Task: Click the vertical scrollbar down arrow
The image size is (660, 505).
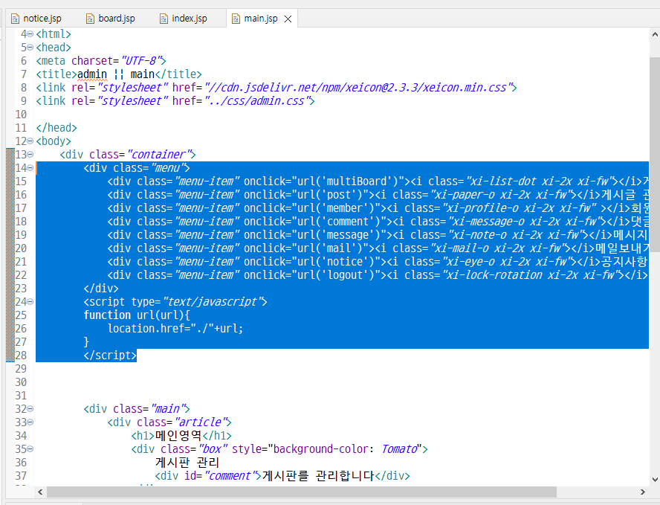Action: [x=655, y=479]
